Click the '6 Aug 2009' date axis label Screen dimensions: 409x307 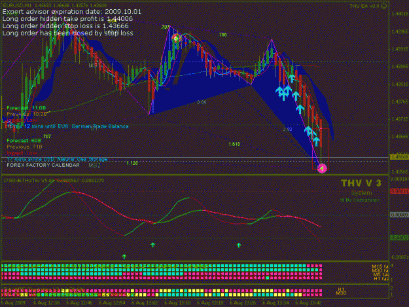pos(13,303)
